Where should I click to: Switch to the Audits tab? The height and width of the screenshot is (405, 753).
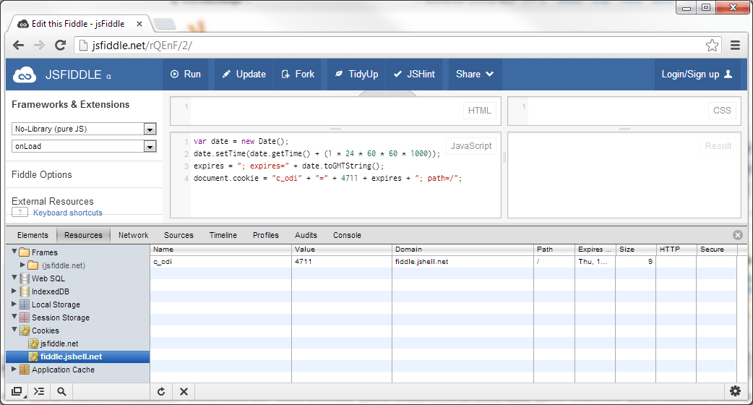tap(306, 235)
